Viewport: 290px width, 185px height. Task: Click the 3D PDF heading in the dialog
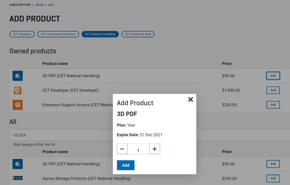coord(127,114)
